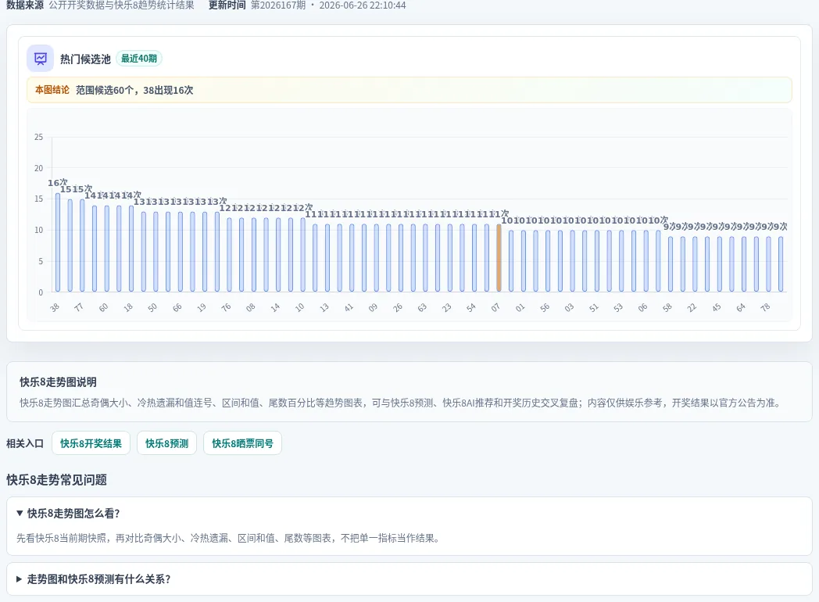Click the 快乐8走势常见问题 heading
This screenshot has height=602, width=819.
point(56,480)
